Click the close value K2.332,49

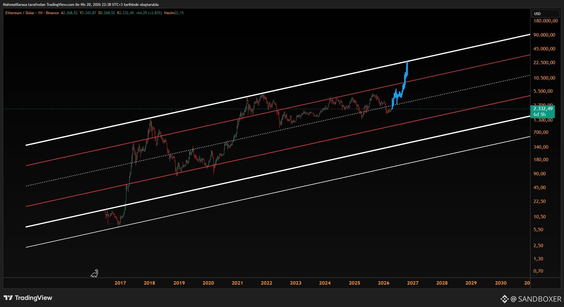[x=125, y=13]
